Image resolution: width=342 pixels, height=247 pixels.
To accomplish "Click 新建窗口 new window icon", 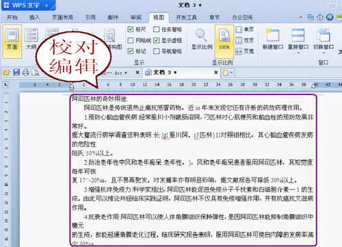I will pyautogui.click(x=273, y=36).
